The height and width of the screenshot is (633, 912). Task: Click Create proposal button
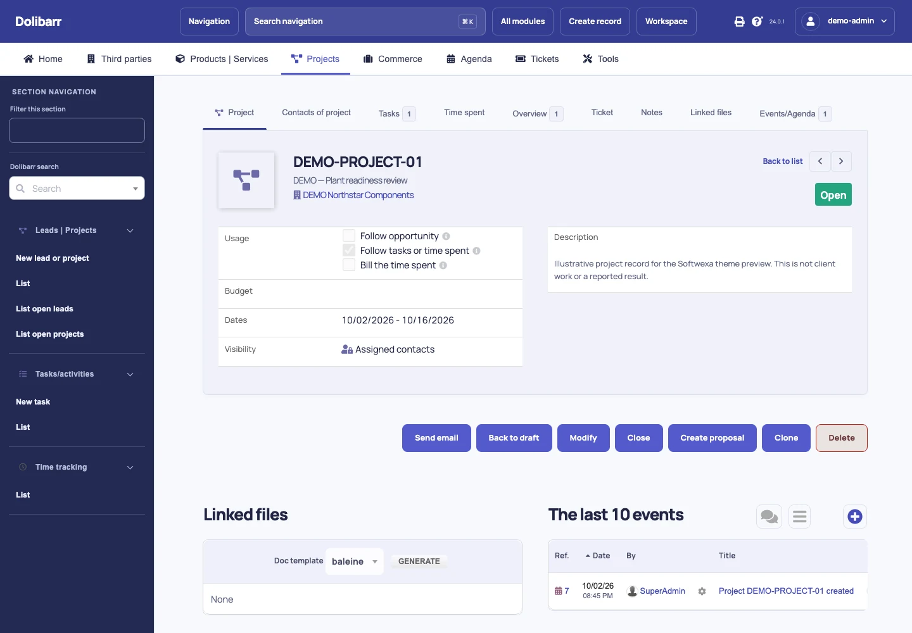coord(712,438)
